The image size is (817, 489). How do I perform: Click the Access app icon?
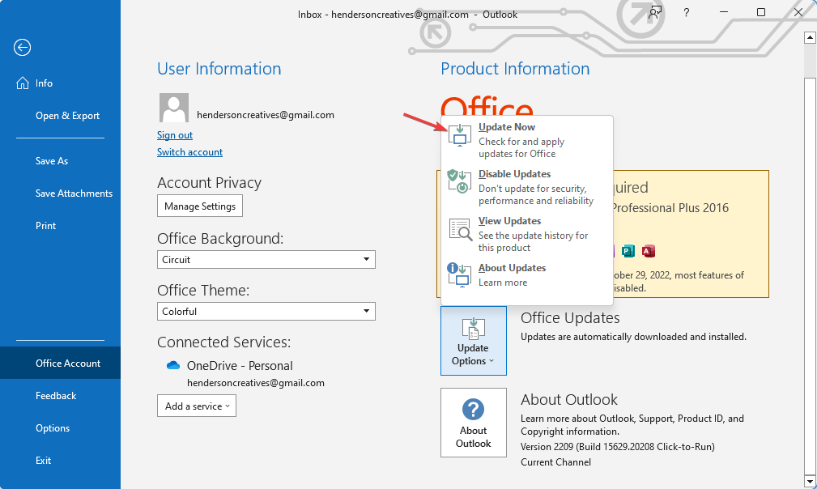[649, 251]
